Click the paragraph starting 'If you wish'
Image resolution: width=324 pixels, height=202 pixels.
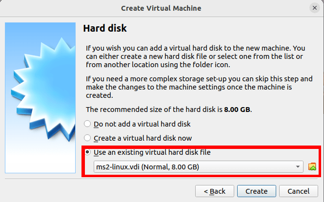click(x=195, y=56)
